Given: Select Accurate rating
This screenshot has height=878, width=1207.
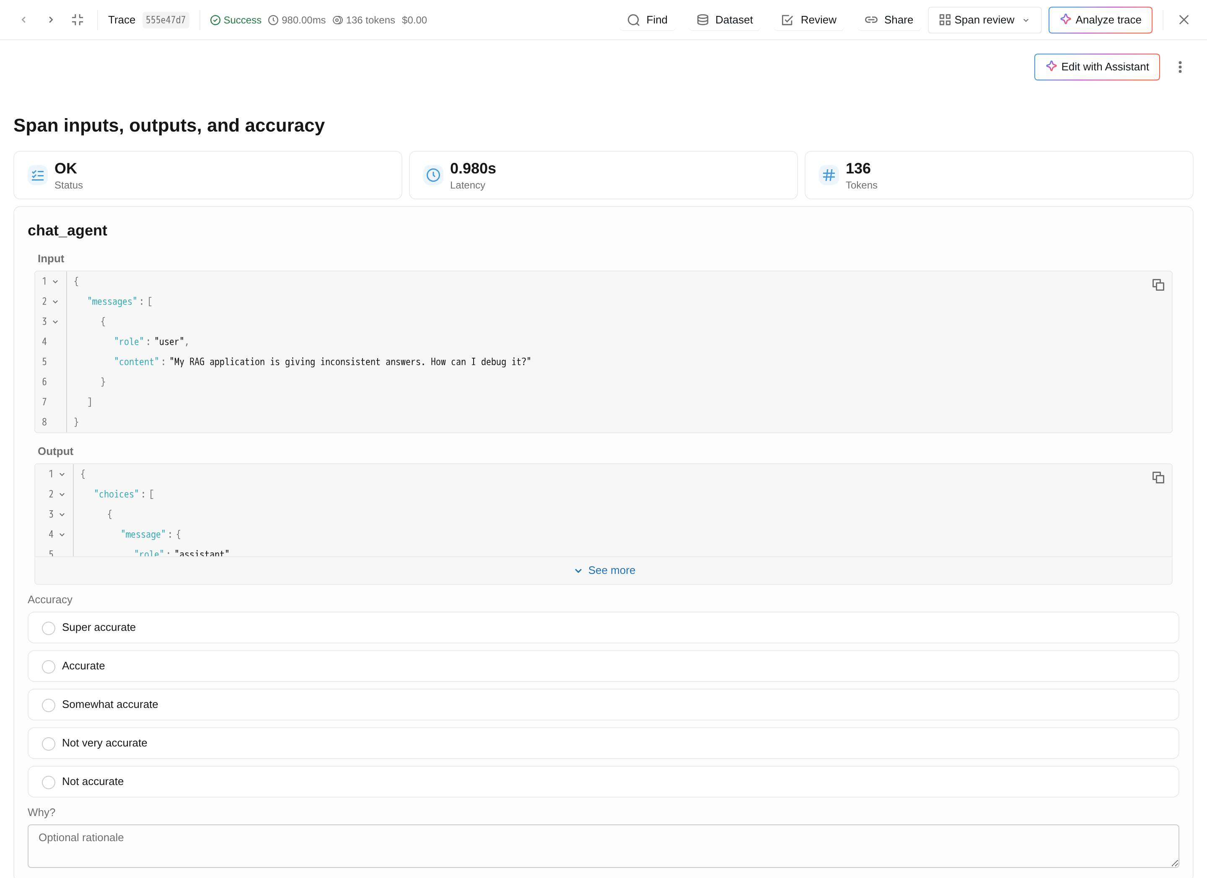Looking at the screenshot, I should click(x=603, y=666).
